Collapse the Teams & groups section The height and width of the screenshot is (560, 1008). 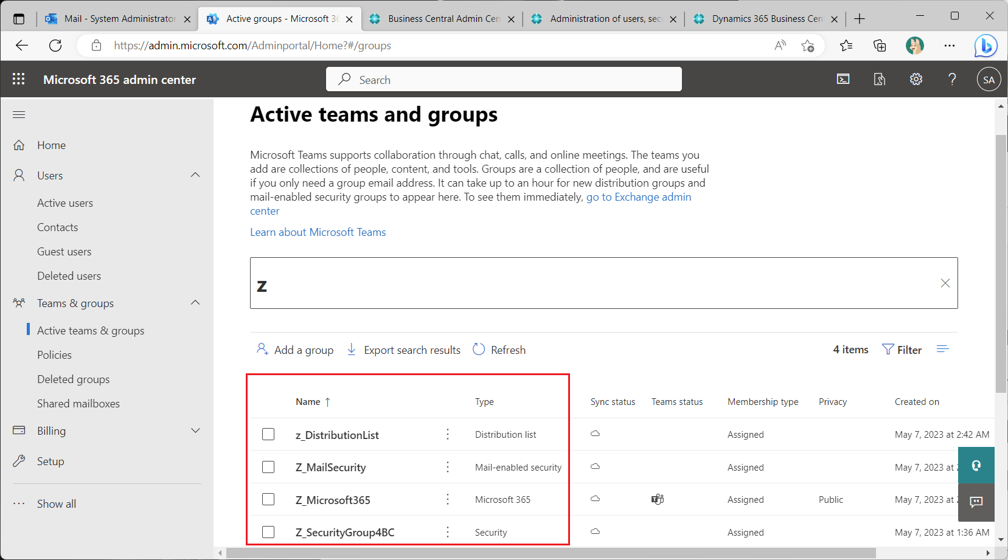coord(195,303)
